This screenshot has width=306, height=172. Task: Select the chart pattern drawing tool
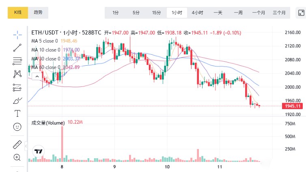(17, 74)
